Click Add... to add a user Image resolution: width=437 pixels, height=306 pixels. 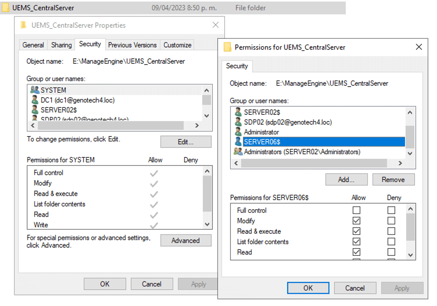pyautogui.click(x=346, y=179)
